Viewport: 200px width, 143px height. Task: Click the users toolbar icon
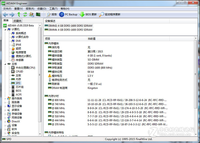(x=31, y=14)
